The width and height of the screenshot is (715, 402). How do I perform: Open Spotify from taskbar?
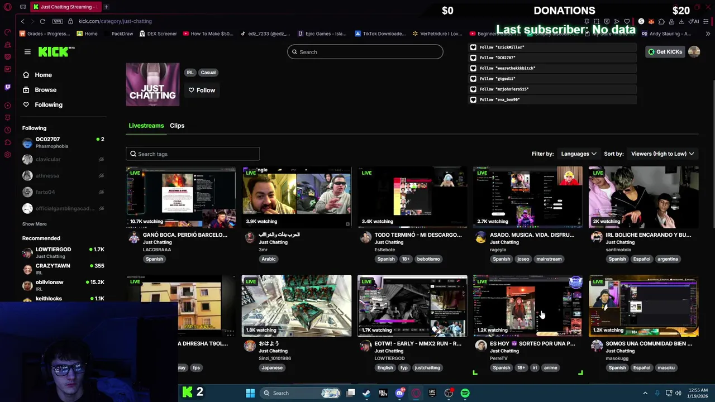point(465,393)
